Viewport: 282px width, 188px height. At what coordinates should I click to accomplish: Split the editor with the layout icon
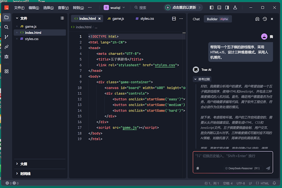pos(174,19)
